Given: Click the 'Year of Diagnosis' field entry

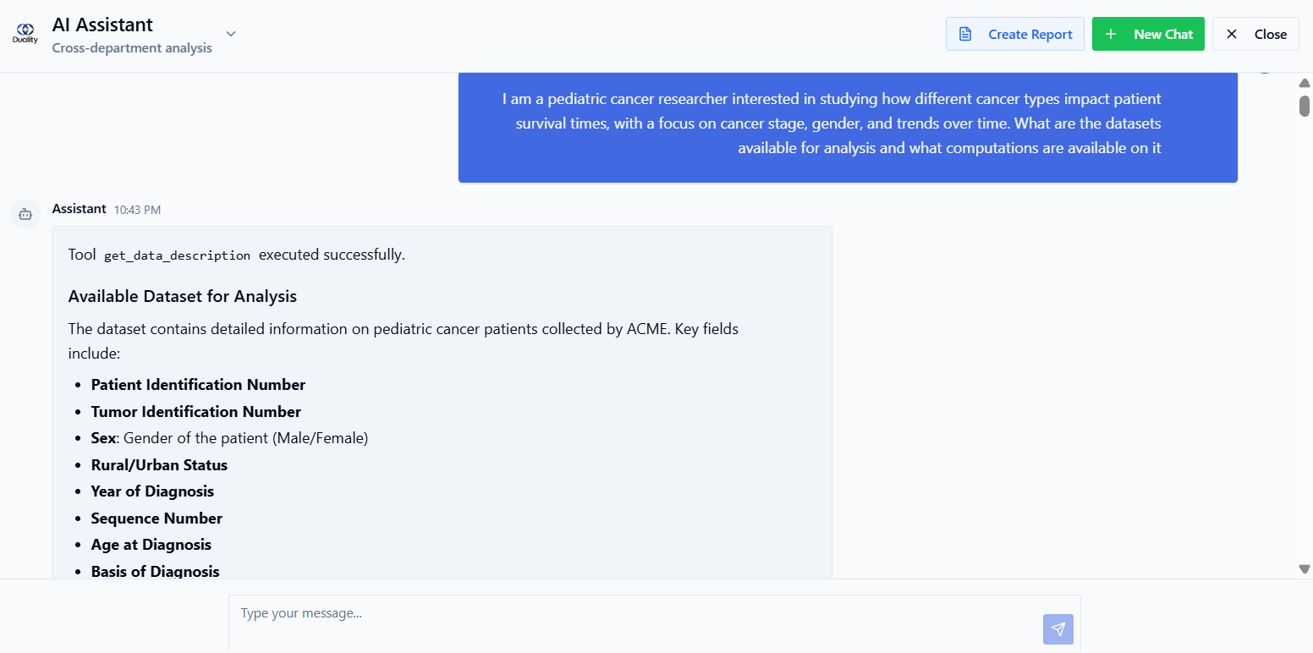Looking at the screenshot, I should point(152,491).
